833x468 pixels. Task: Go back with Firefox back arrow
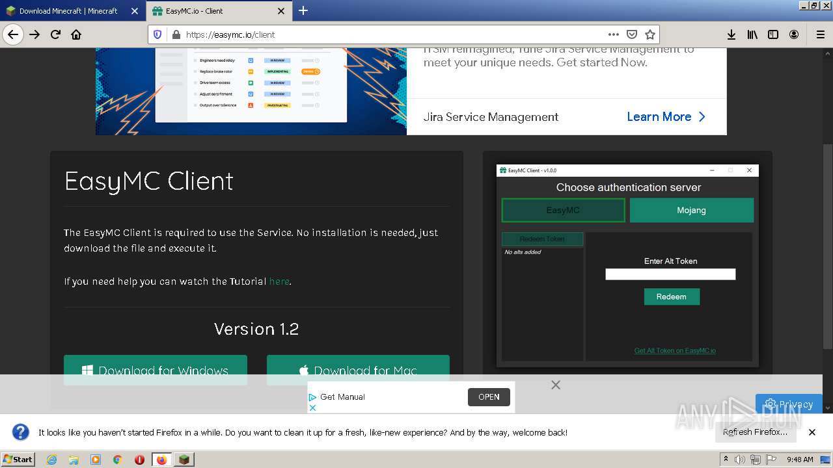(13, 34)
